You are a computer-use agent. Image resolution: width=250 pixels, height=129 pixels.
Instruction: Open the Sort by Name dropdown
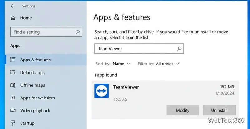122,64
